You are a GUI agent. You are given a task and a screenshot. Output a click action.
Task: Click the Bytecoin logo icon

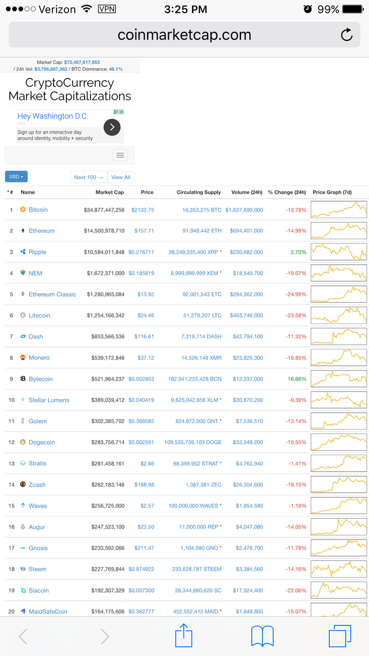pyautogui.click(x=23, y=379)
